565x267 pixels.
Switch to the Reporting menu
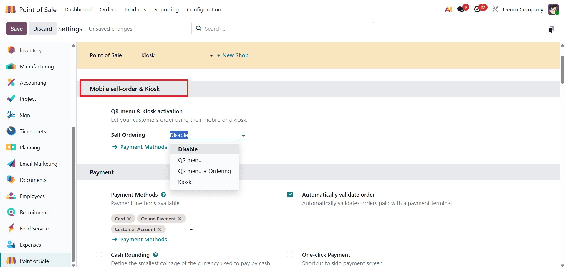pos(166,9)
